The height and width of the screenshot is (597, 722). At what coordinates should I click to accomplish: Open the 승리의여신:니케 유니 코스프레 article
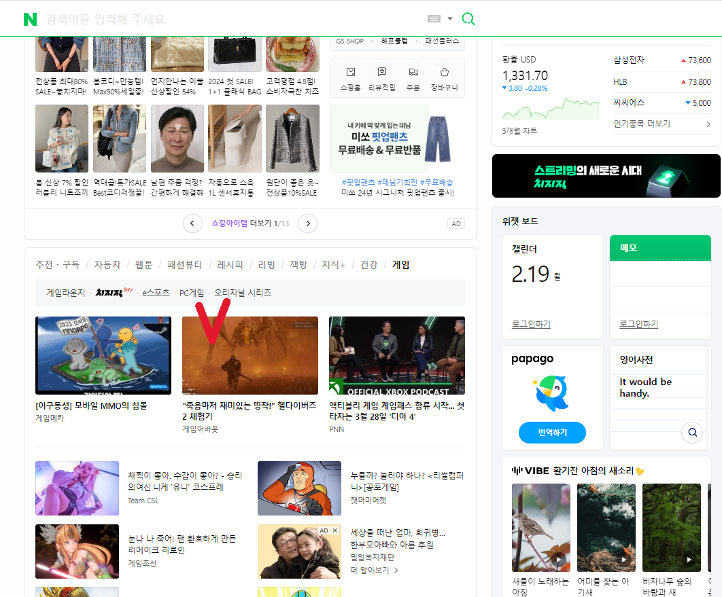pos(185,481)
